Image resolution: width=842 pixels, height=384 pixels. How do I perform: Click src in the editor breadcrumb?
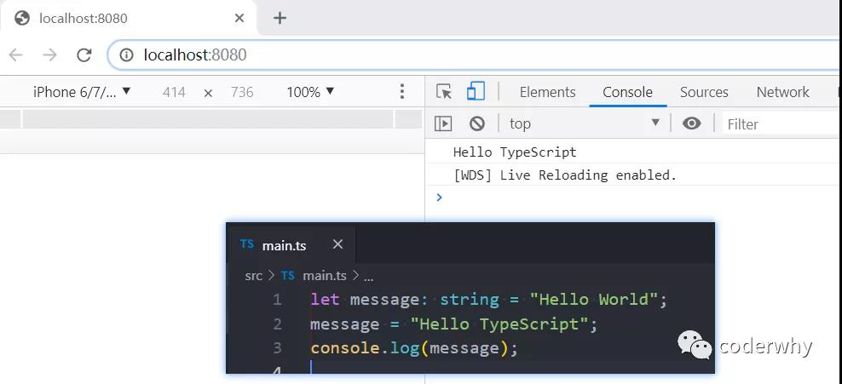click(253, 276)
